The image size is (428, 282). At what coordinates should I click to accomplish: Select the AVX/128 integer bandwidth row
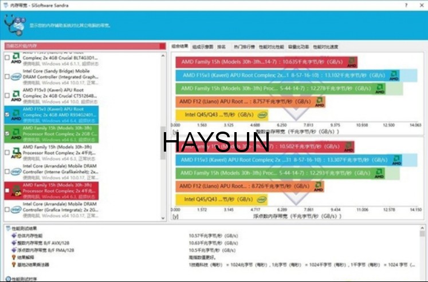(44, 243)
